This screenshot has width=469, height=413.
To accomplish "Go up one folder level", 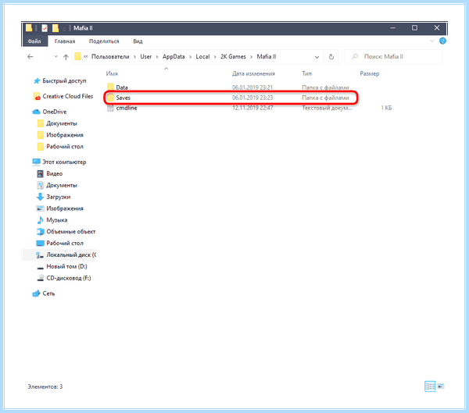I will [x=66, y=57].
